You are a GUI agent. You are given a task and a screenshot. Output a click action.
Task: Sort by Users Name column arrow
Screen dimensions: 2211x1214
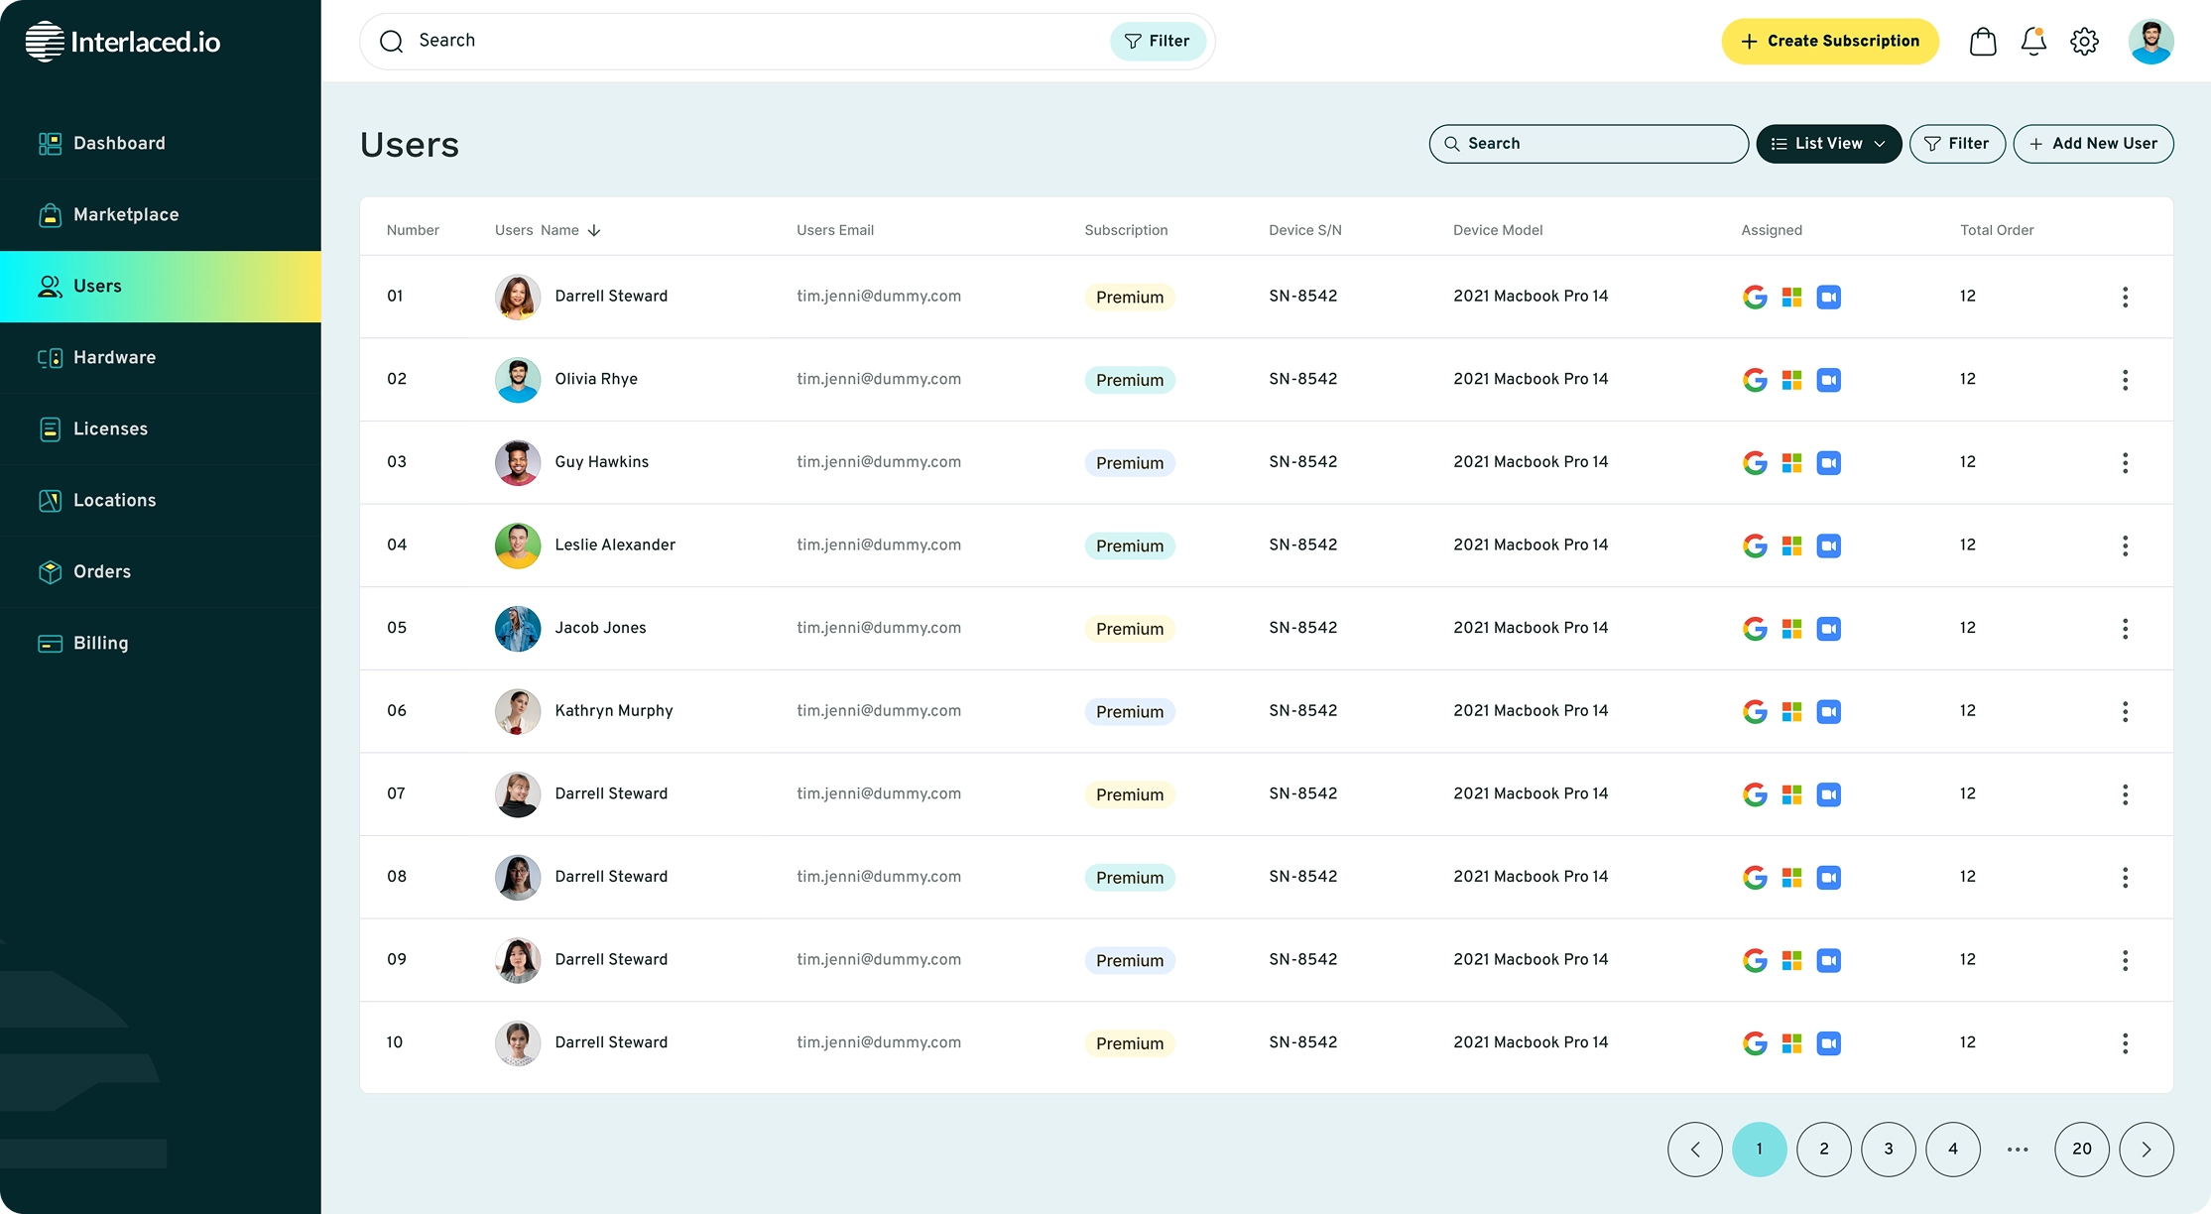tap(594, 230)
